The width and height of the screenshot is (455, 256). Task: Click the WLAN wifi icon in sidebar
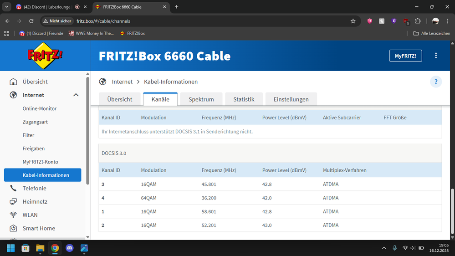click(x=13, y=215)
